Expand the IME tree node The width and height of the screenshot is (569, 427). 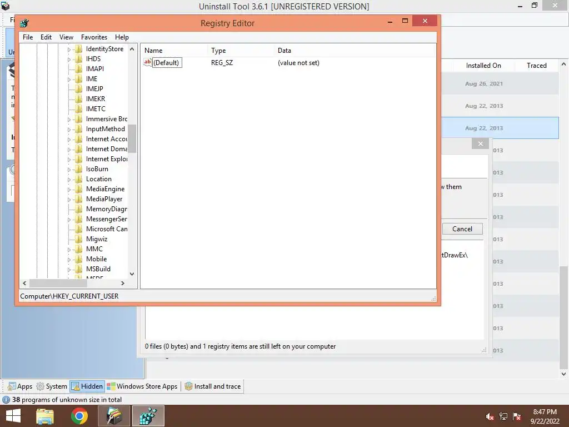(69, 79)
